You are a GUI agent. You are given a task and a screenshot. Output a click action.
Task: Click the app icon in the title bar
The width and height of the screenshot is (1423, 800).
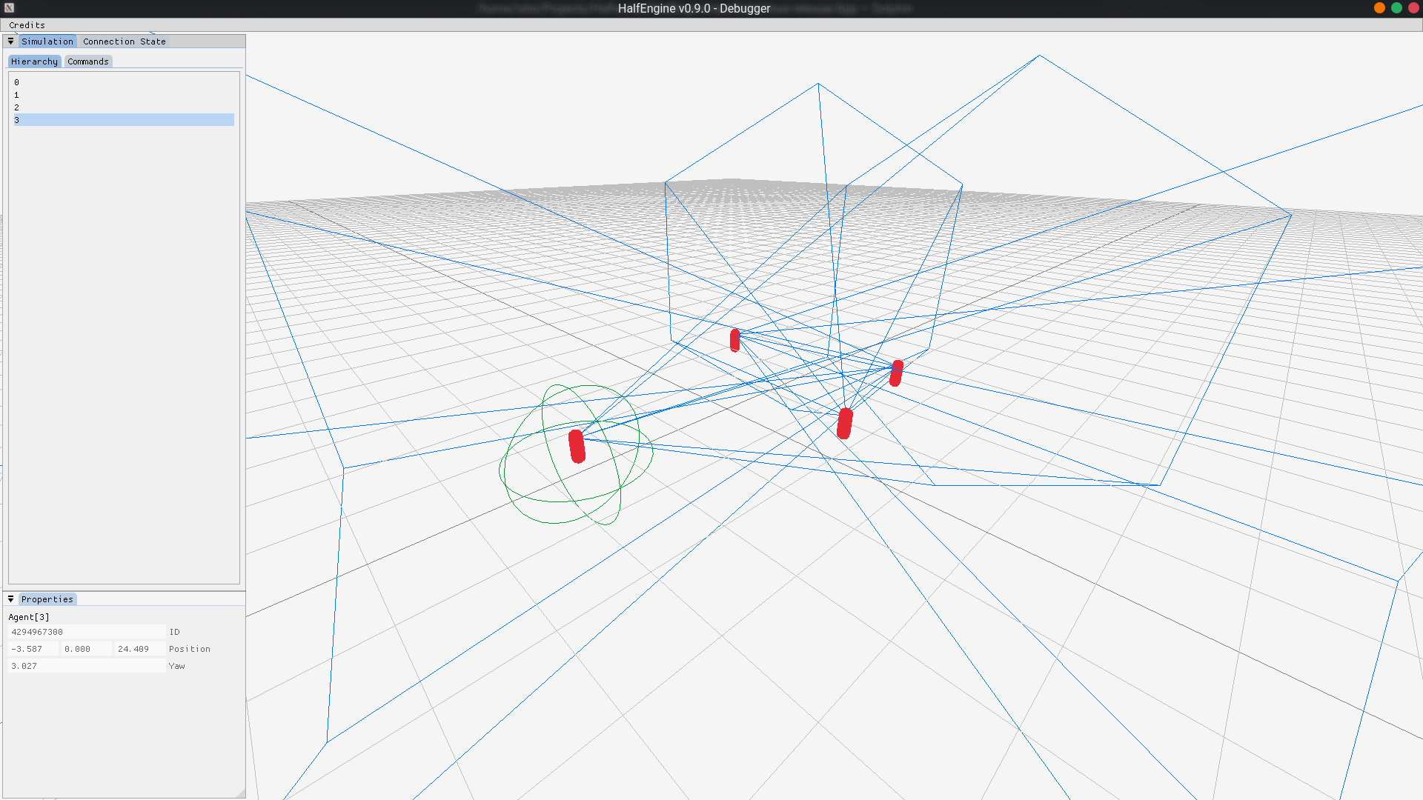pyautogui.click(x=10, y=8)
